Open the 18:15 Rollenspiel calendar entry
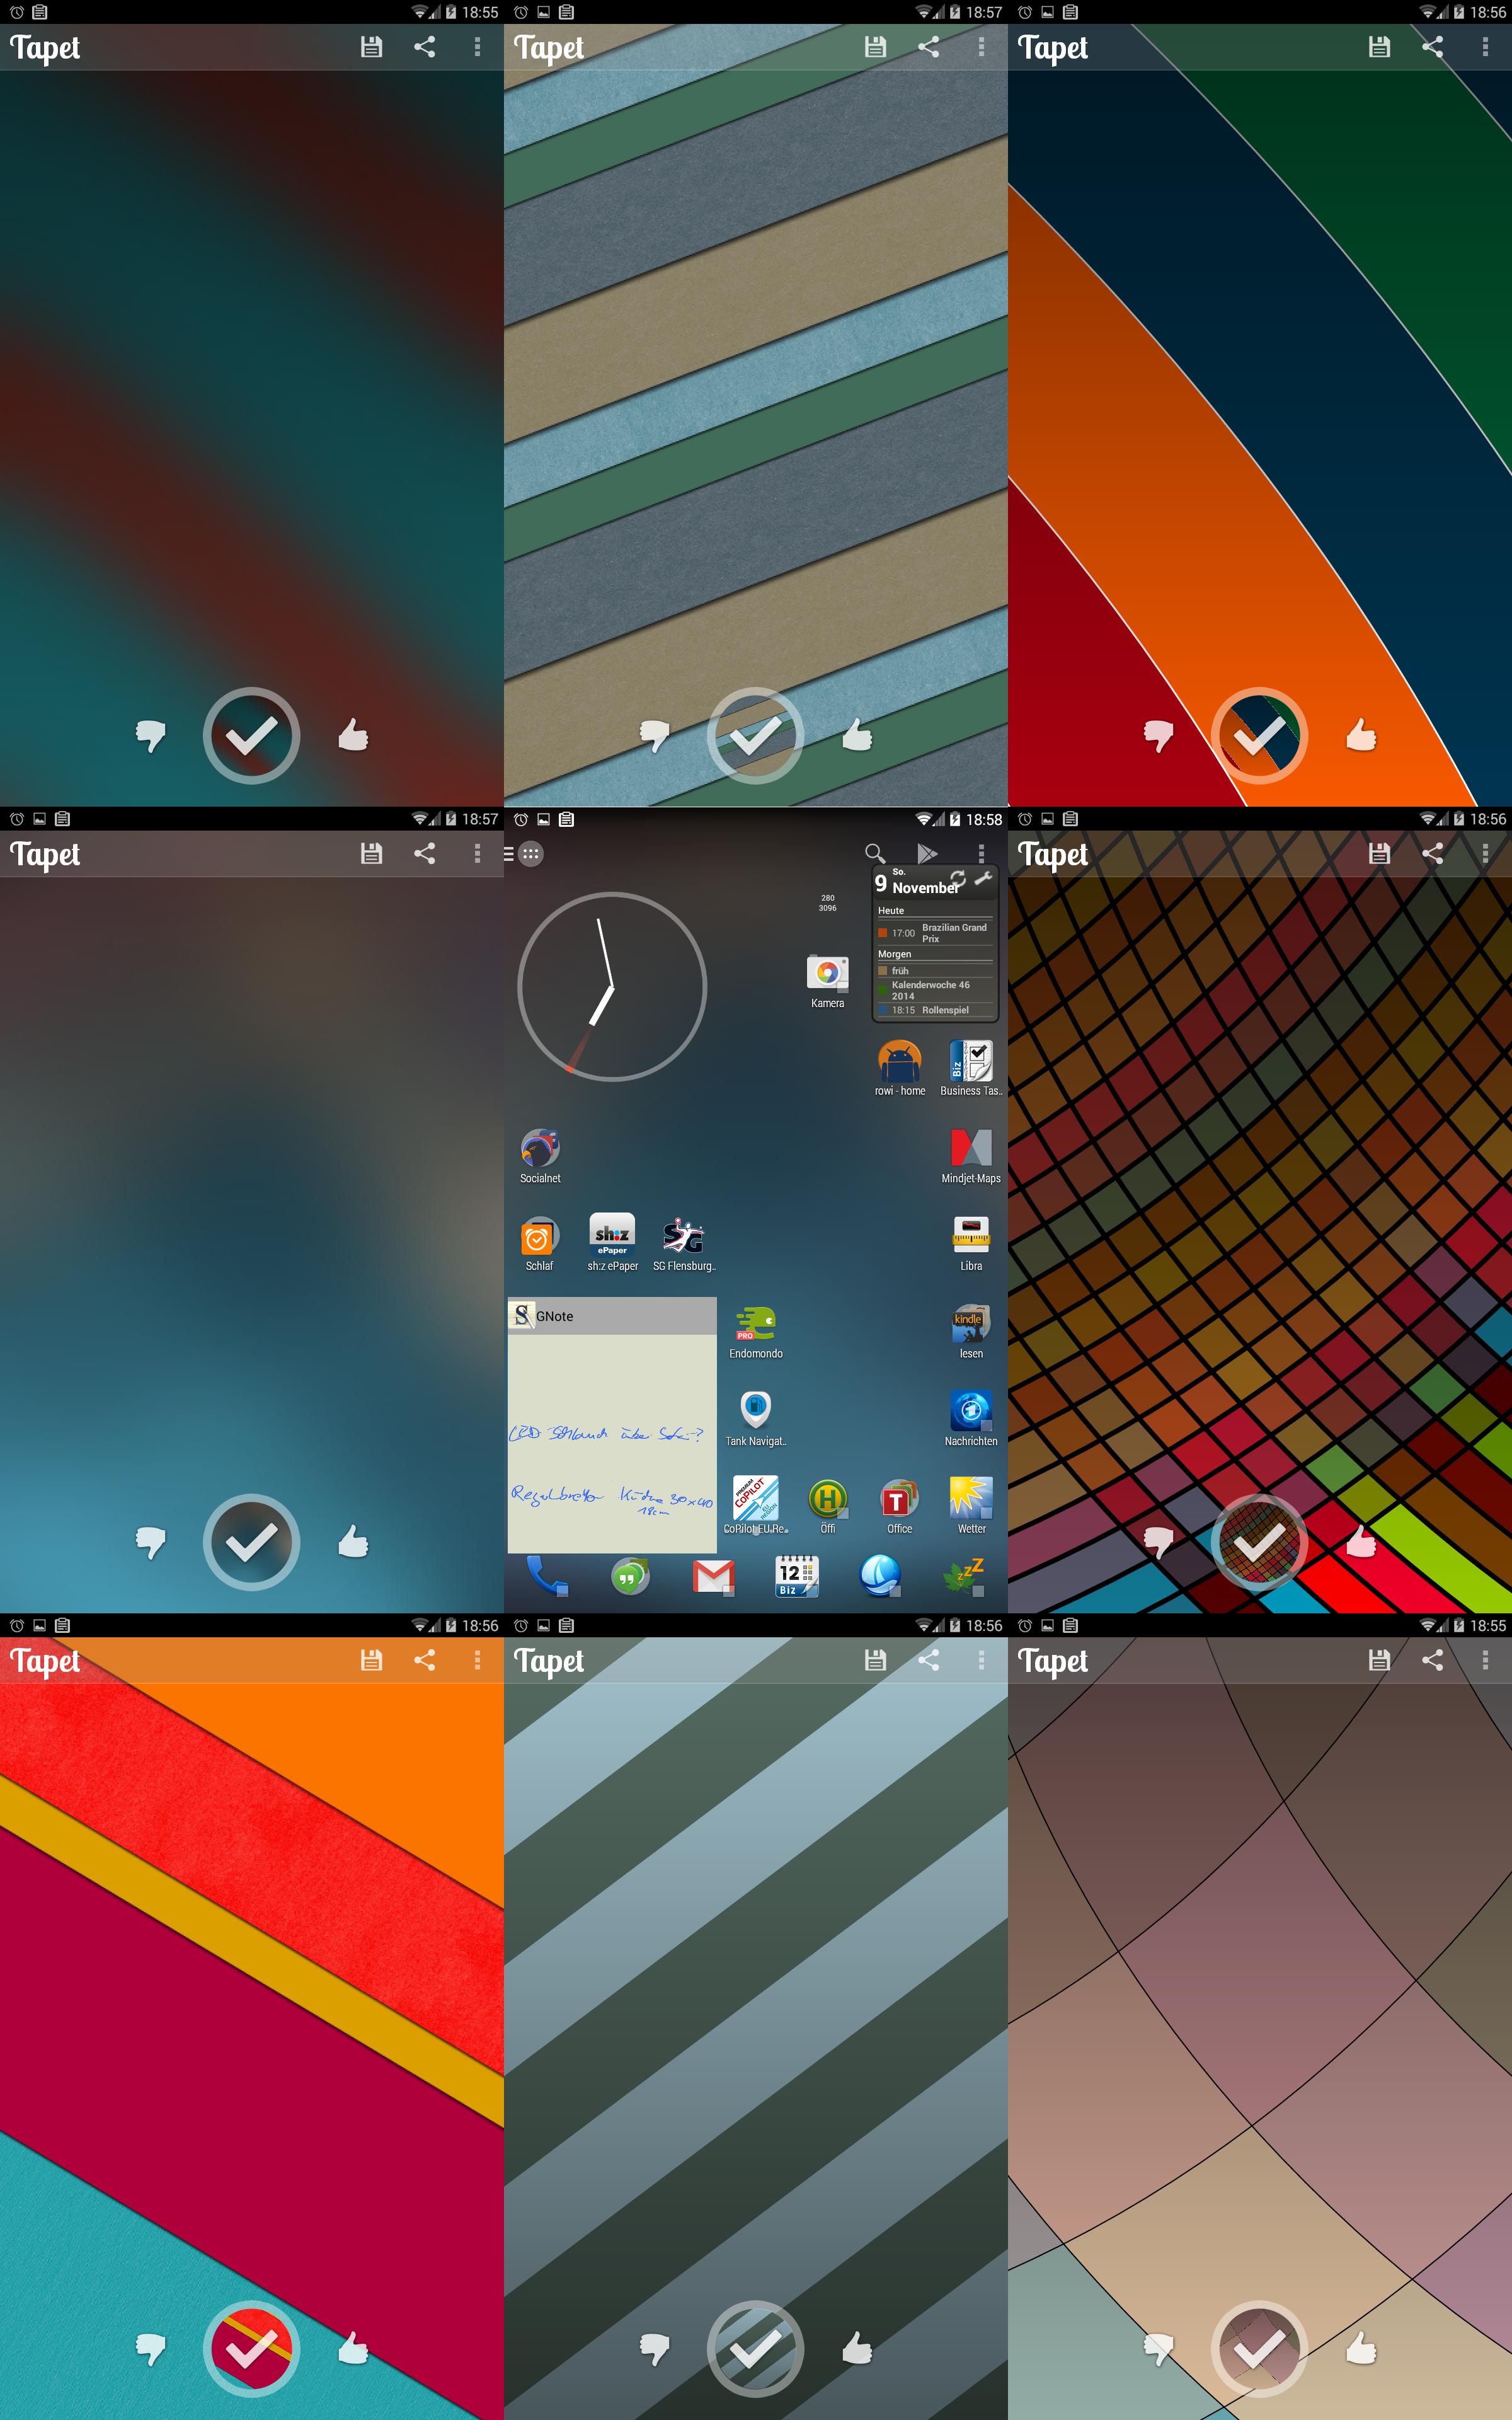This screenshot has width=1512, height=2420. click(935, 1010)
